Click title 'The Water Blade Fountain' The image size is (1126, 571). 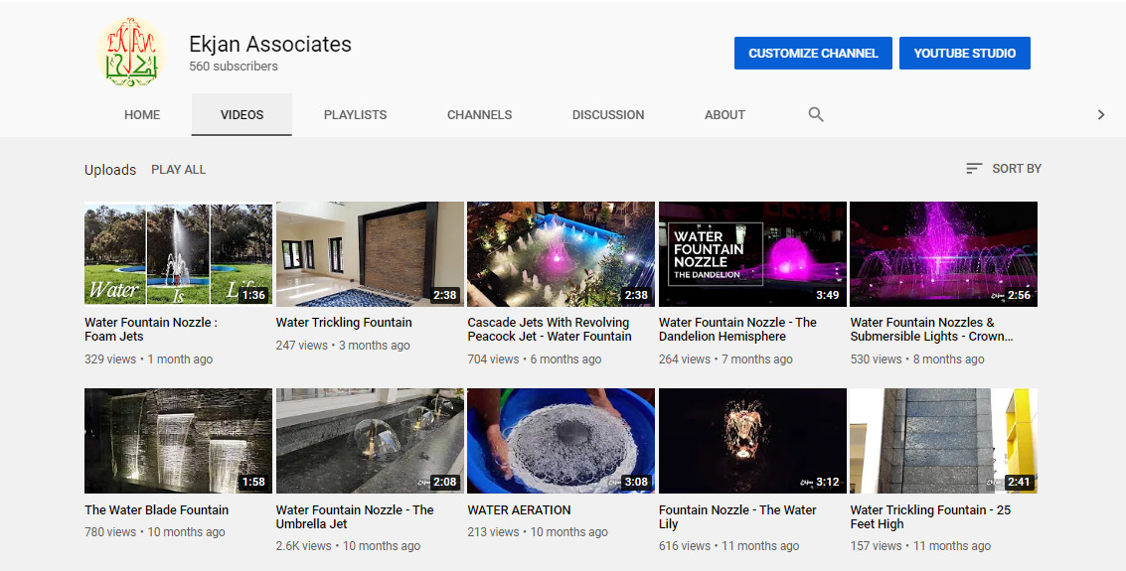point(157,510)
